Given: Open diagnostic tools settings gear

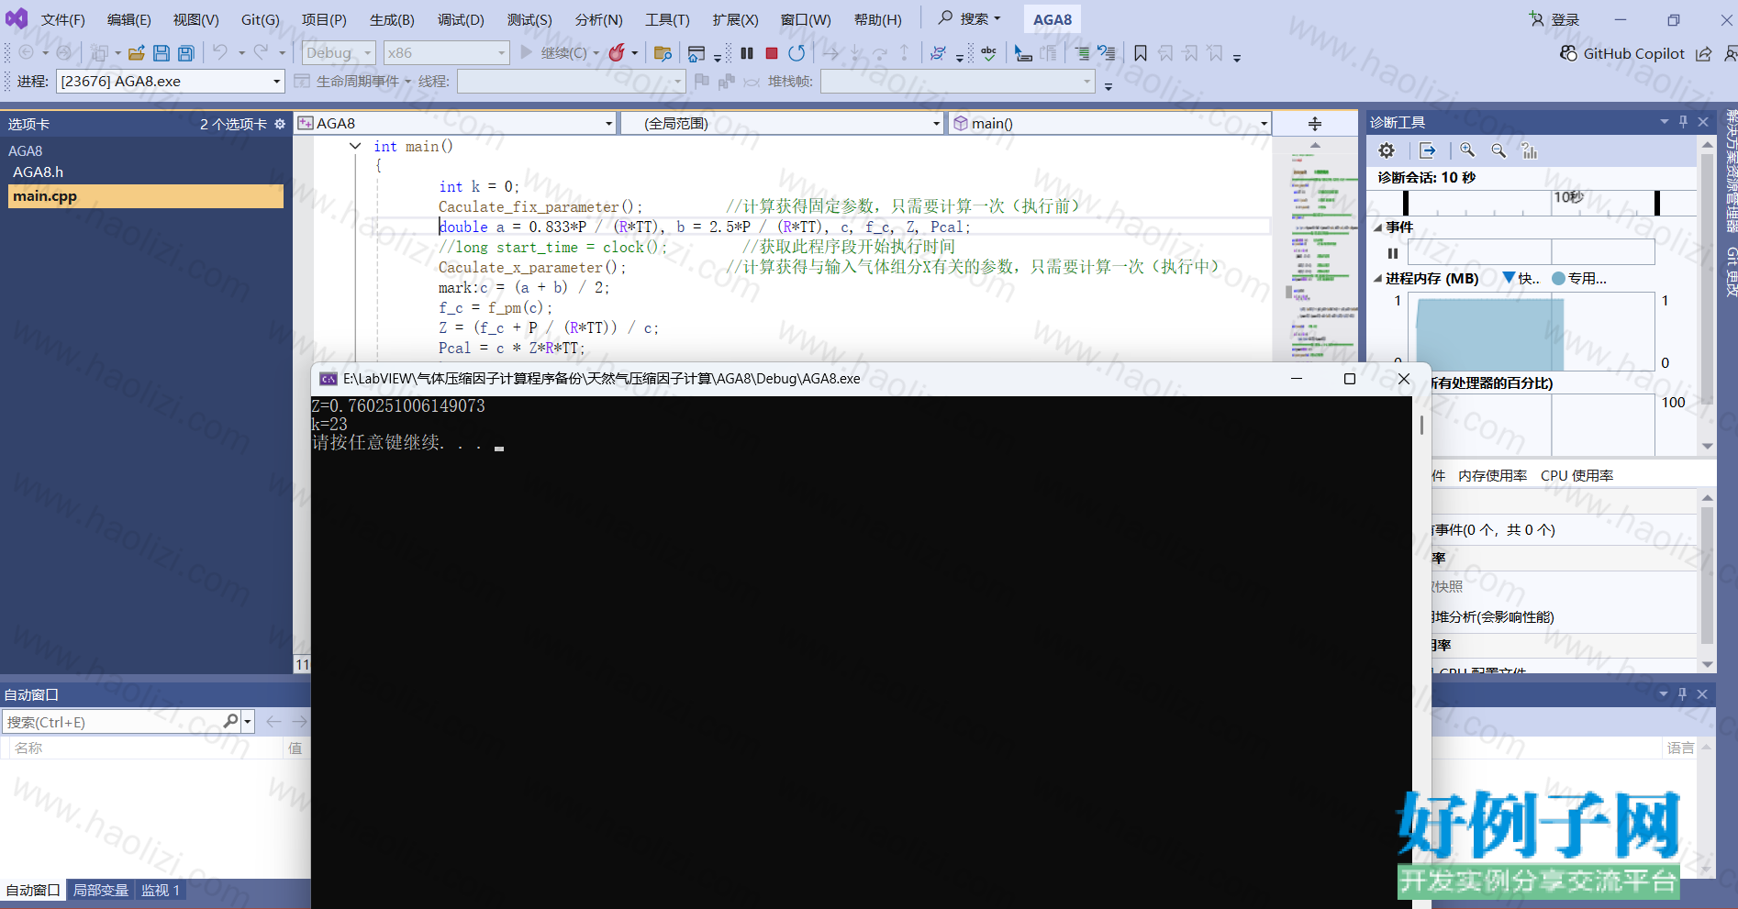Looking at the screenshot, I should tap(1387, 150).
